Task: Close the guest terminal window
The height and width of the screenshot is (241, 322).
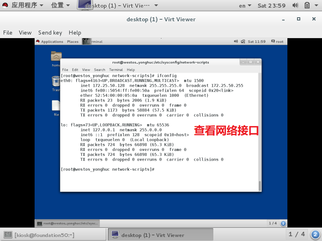Action: (x=258, y=62)
